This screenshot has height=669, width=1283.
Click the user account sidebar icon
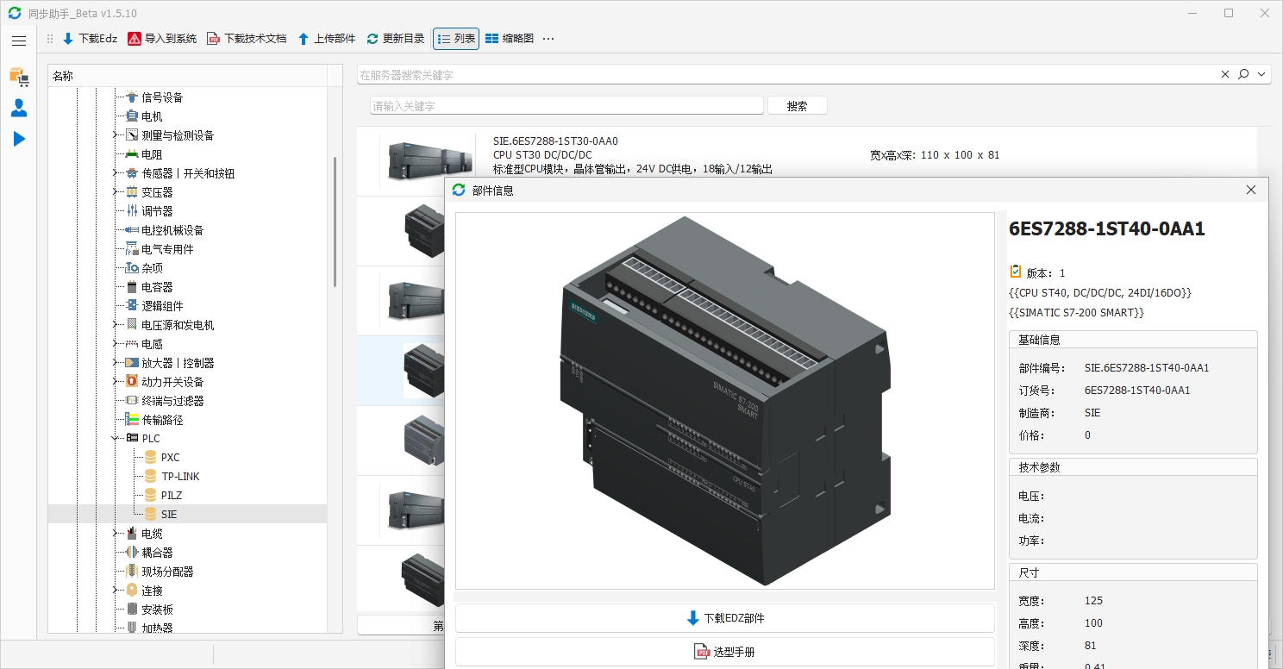coord(19,108)
